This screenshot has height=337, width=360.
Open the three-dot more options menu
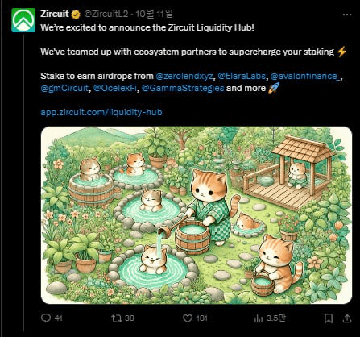click(347, 15)
